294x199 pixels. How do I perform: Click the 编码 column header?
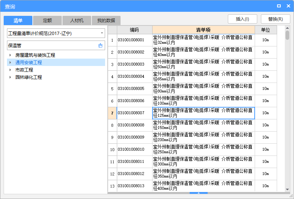pos(135,30)
